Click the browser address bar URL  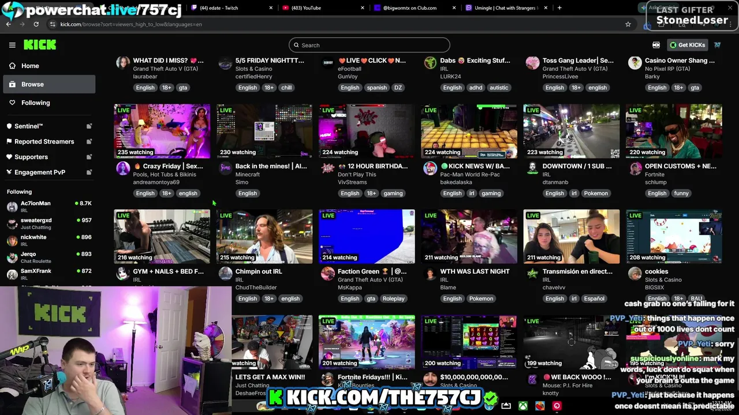[131, 24]
